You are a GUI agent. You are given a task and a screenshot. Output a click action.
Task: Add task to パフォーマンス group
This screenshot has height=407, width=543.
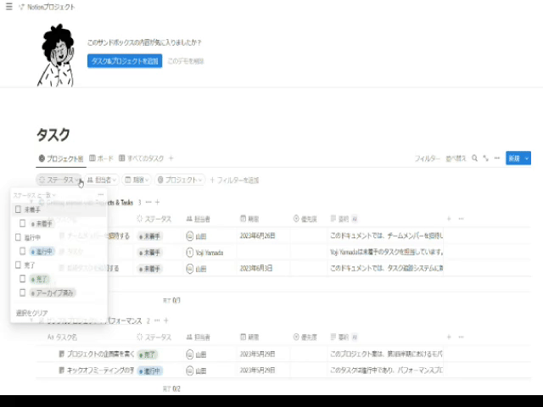166,321
